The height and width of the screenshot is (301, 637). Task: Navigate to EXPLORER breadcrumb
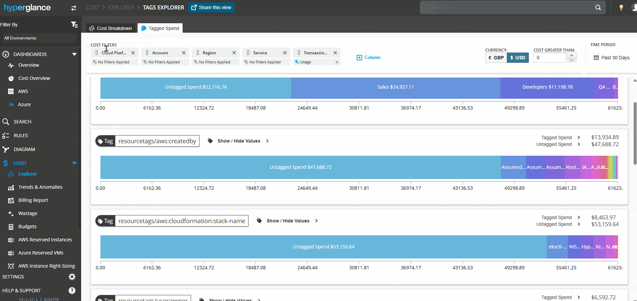121,7
